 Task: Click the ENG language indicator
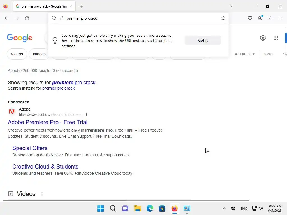click(x=244, y=209)
